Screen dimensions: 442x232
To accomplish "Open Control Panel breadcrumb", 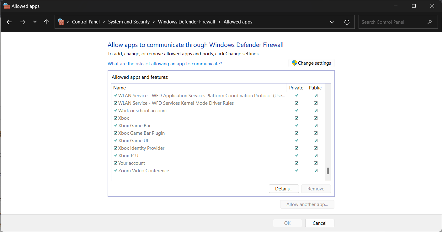I will click(x=86, y=22).
